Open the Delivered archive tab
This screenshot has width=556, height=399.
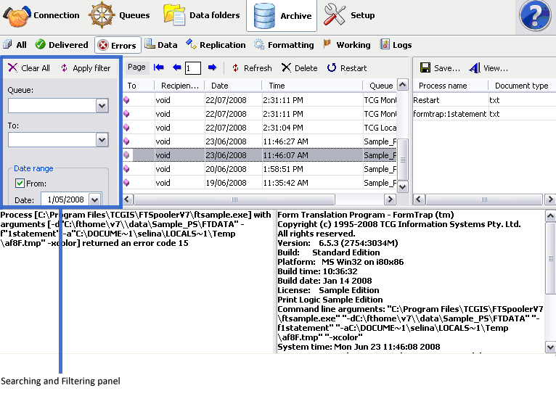(x=61, y=45)
